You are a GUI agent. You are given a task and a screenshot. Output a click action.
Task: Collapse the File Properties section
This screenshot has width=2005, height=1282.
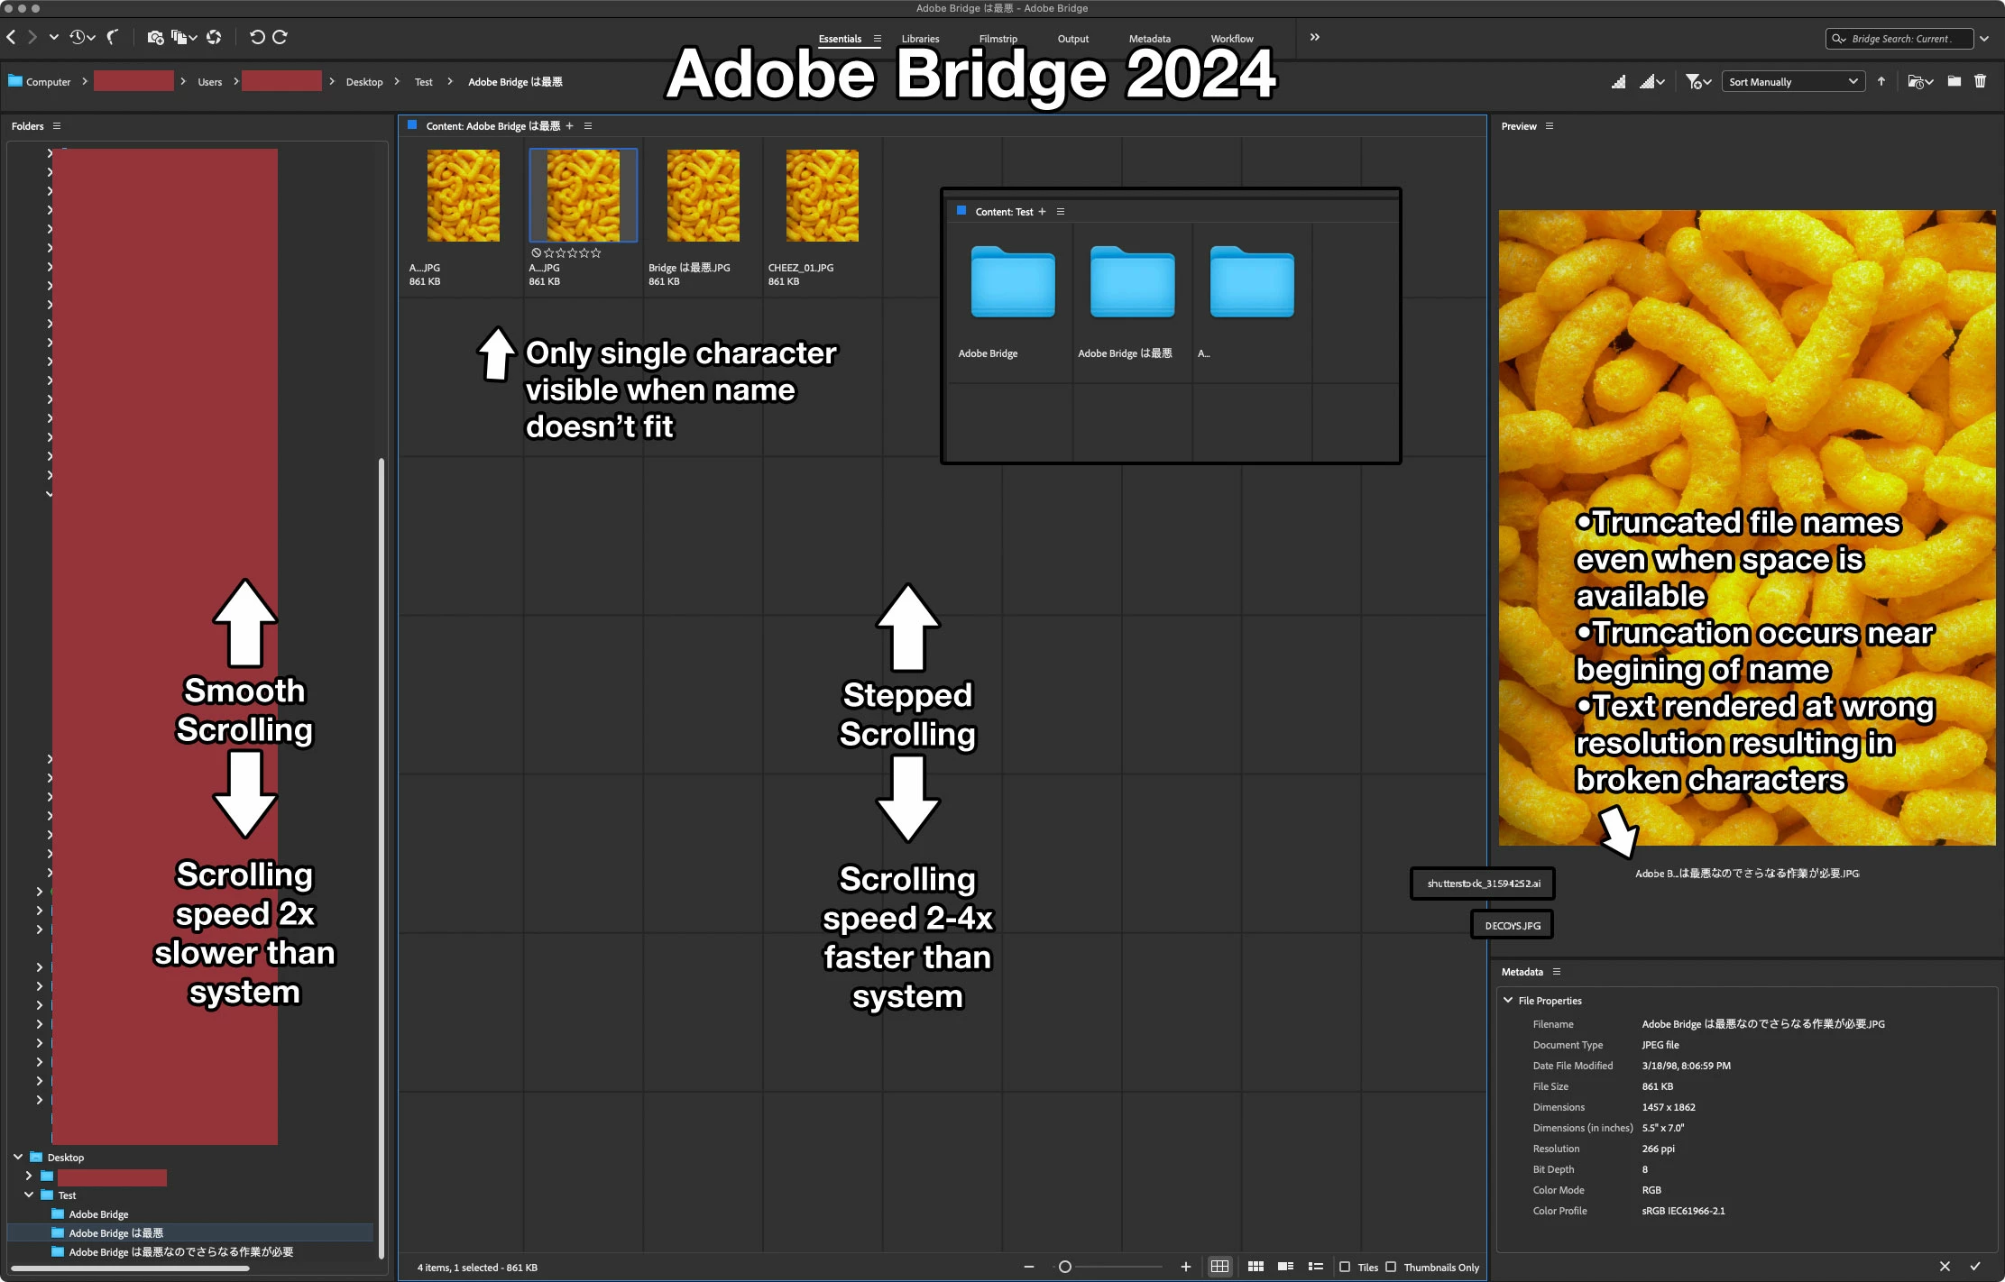pyautogui.click(x=1508, y=1000)
